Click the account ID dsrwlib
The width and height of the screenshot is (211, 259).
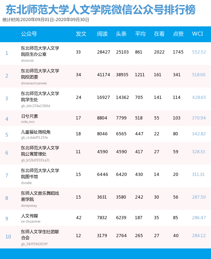[26, 183]
